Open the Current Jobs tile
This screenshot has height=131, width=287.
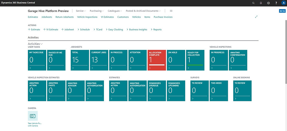click(x=99, y=60)
